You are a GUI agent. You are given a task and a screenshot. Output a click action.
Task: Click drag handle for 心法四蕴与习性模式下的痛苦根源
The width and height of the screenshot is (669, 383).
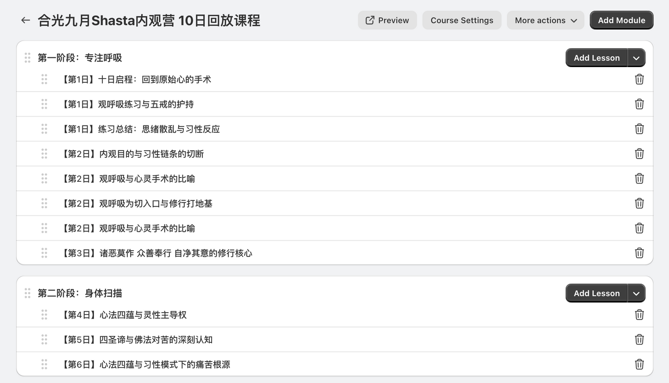(44, 364)
